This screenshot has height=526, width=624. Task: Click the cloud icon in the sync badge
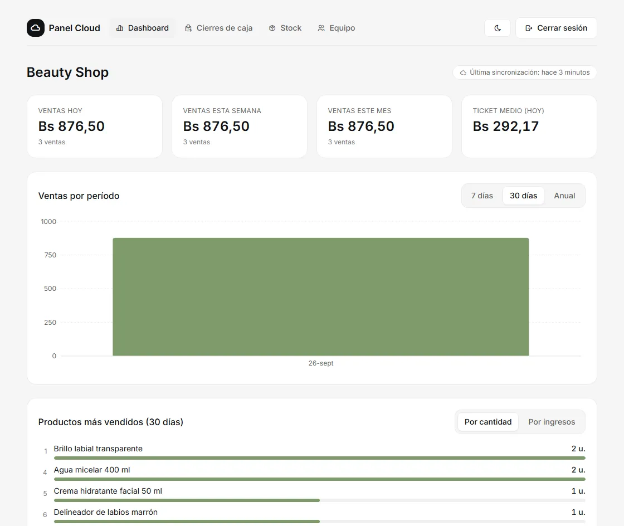click(463, 72)
